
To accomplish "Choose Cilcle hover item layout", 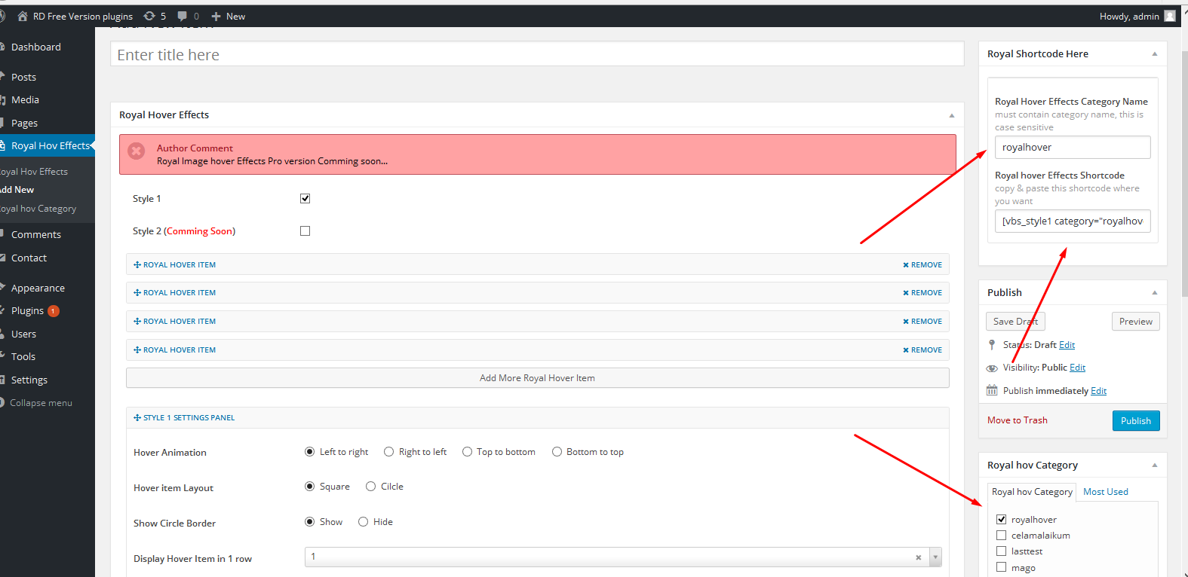I will pyautogui.click(x=370, y=487).
